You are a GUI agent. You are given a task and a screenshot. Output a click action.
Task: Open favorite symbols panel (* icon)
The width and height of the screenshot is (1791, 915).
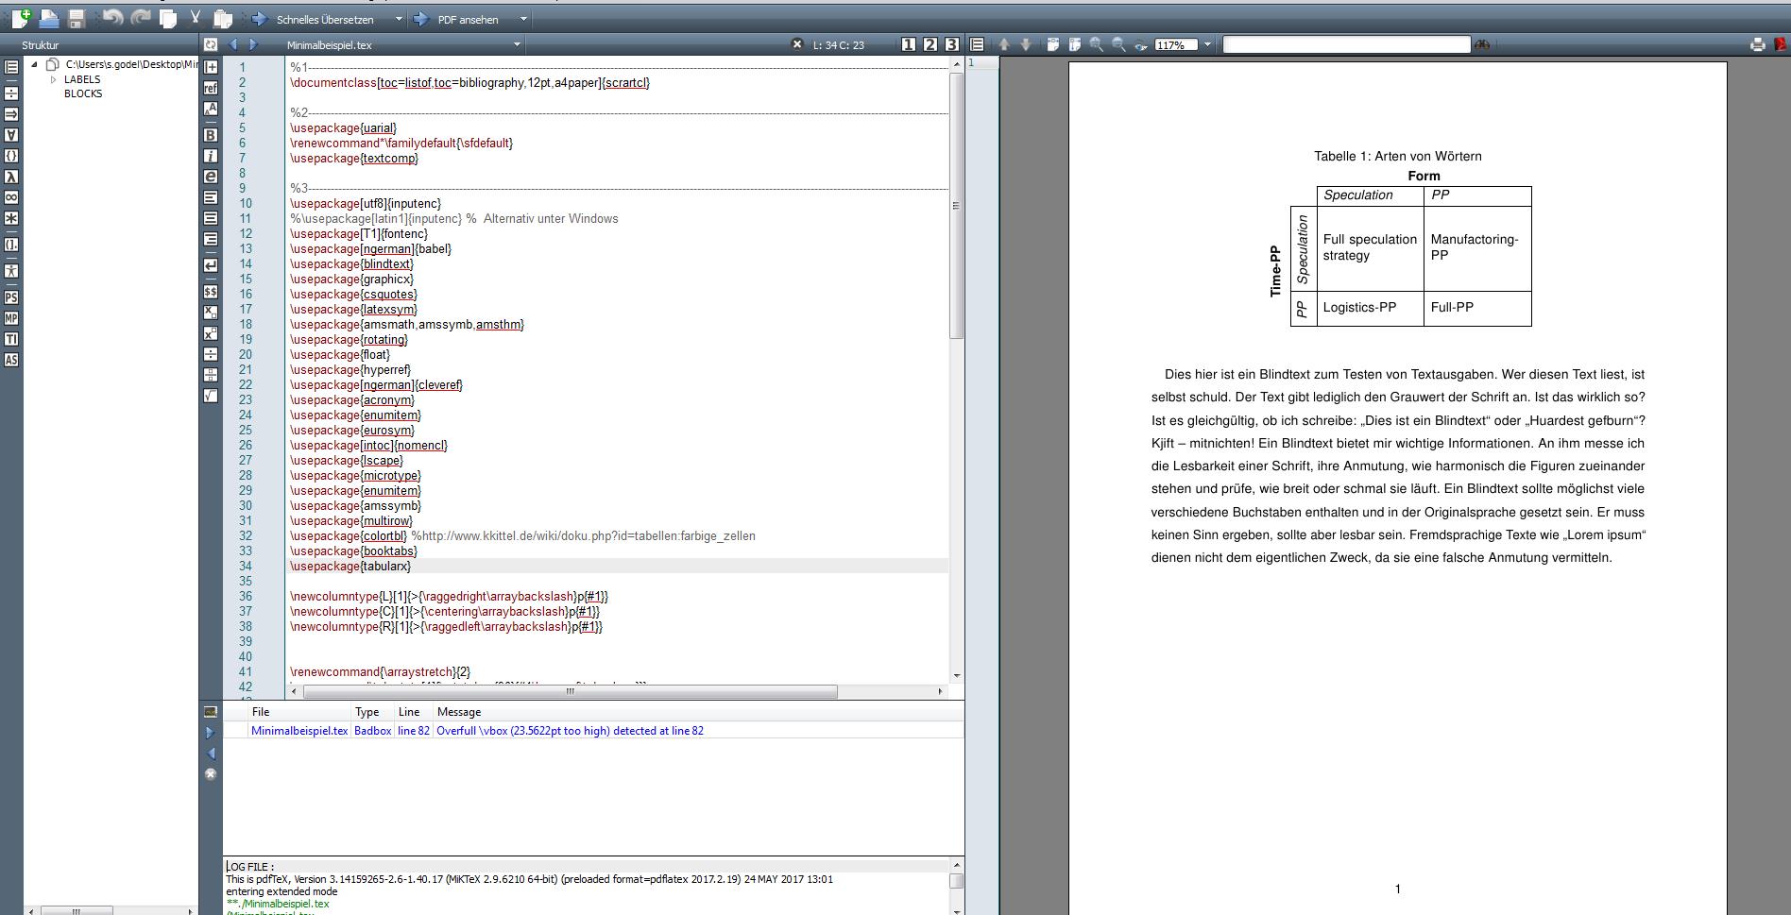pyautogui.click(x=11, y=218)
